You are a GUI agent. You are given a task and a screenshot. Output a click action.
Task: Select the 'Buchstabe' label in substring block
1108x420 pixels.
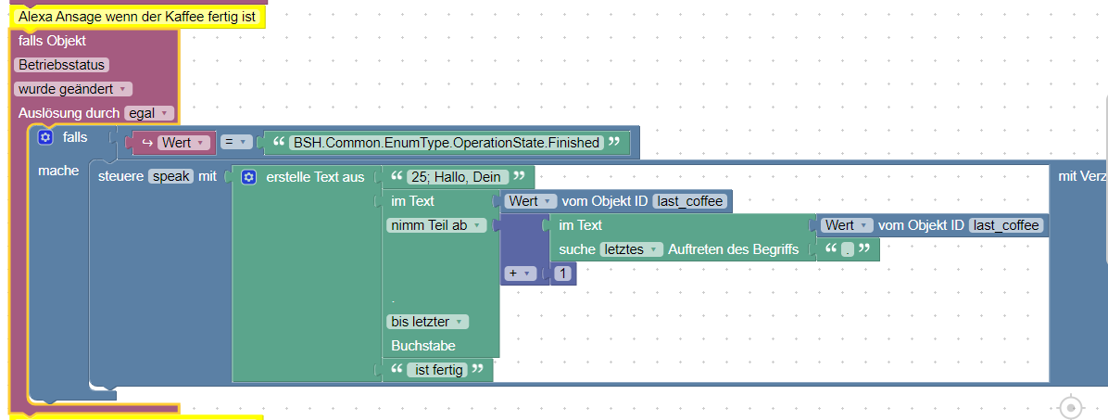pyautogui.click(x=423, y=346)
